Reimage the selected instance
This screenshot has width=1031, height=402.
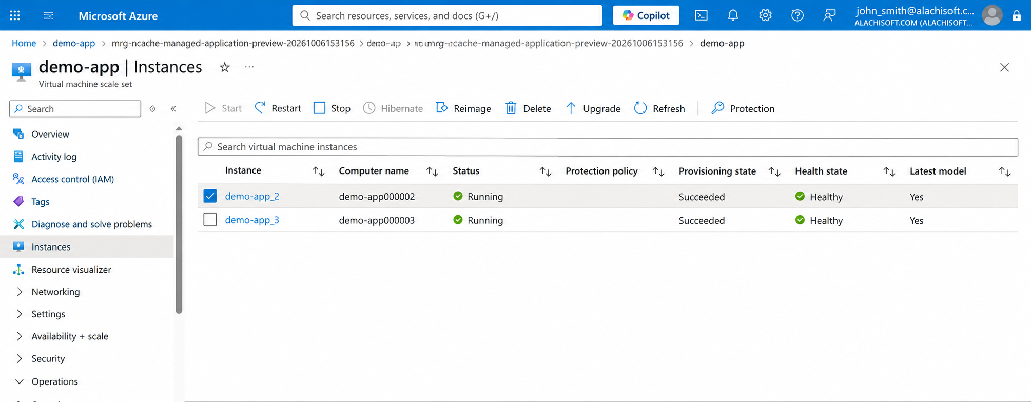[463, 108]
